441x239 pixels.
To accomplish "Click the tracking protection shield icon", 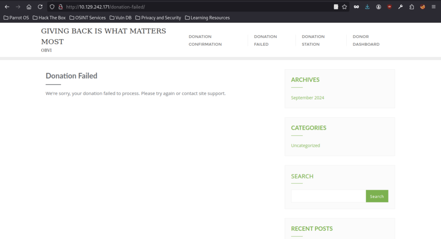I will click(52, 7).
